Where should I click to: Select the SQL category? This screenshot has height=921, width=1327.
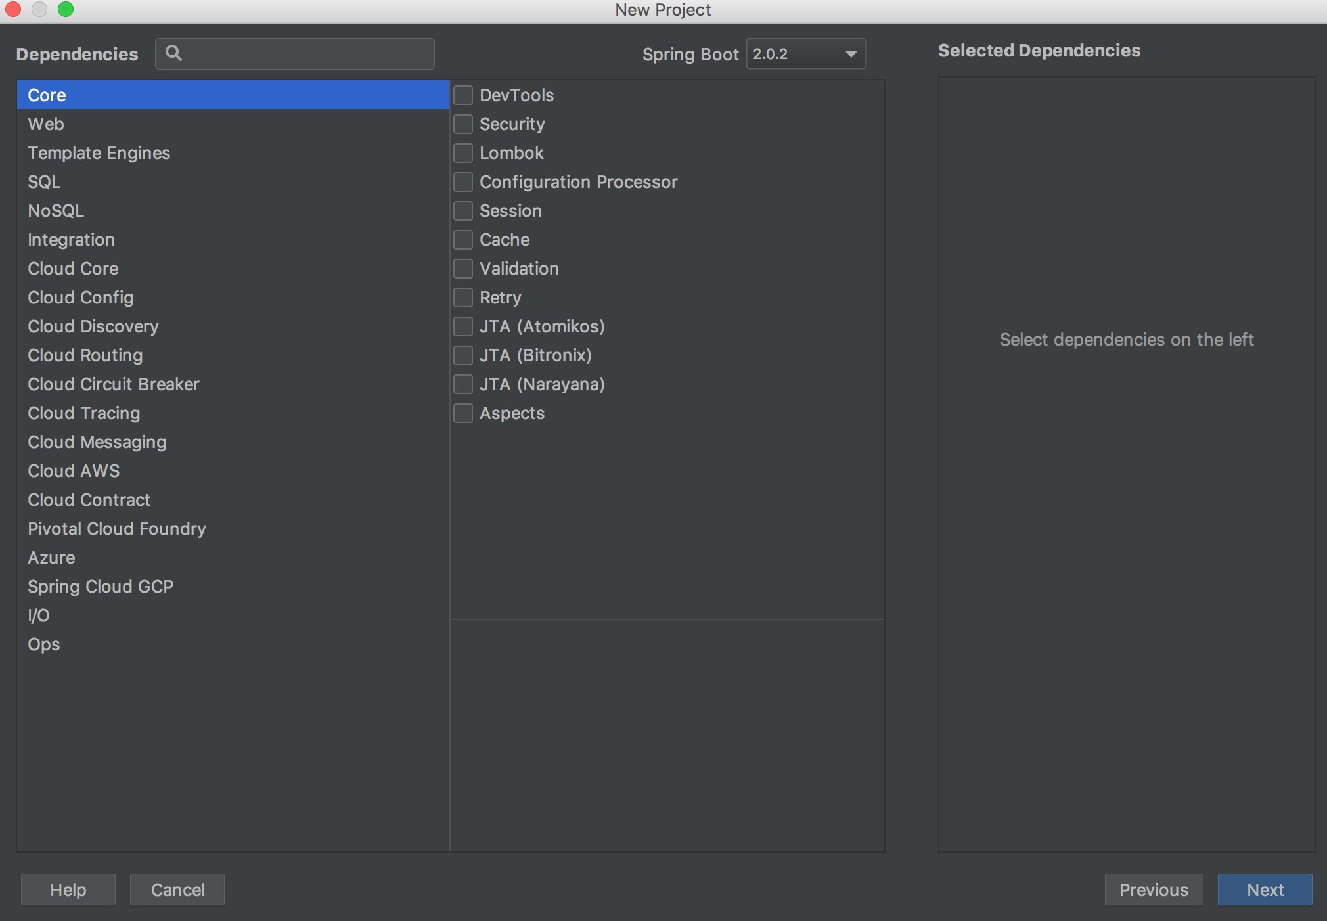44,182
